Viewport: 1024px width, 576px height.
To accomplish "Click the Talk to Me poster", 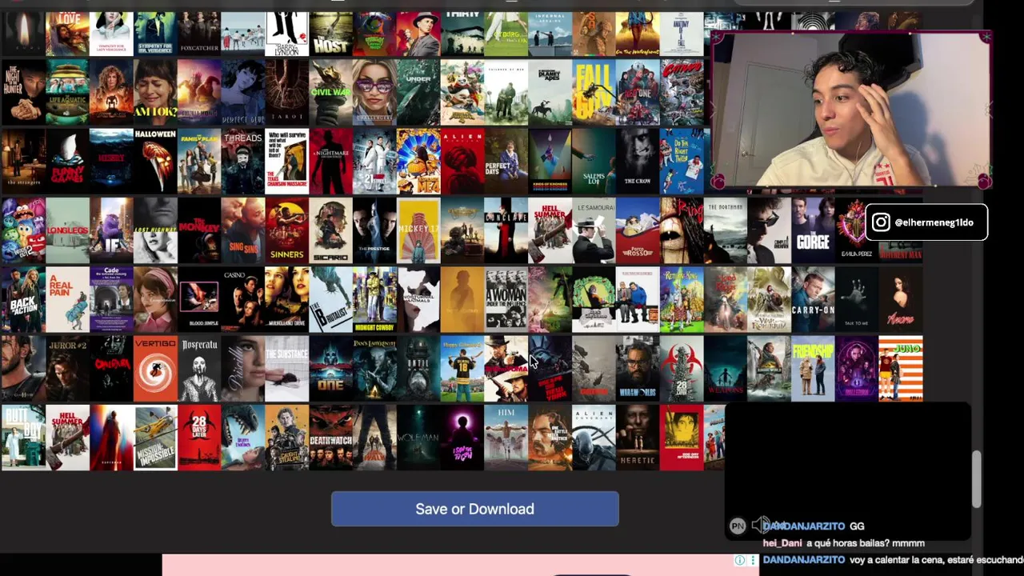I will (857, 299).
